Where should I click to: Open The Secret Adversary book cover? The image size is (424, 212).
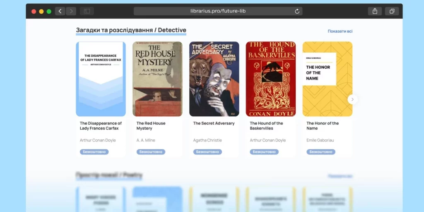(x=214, y=79)
